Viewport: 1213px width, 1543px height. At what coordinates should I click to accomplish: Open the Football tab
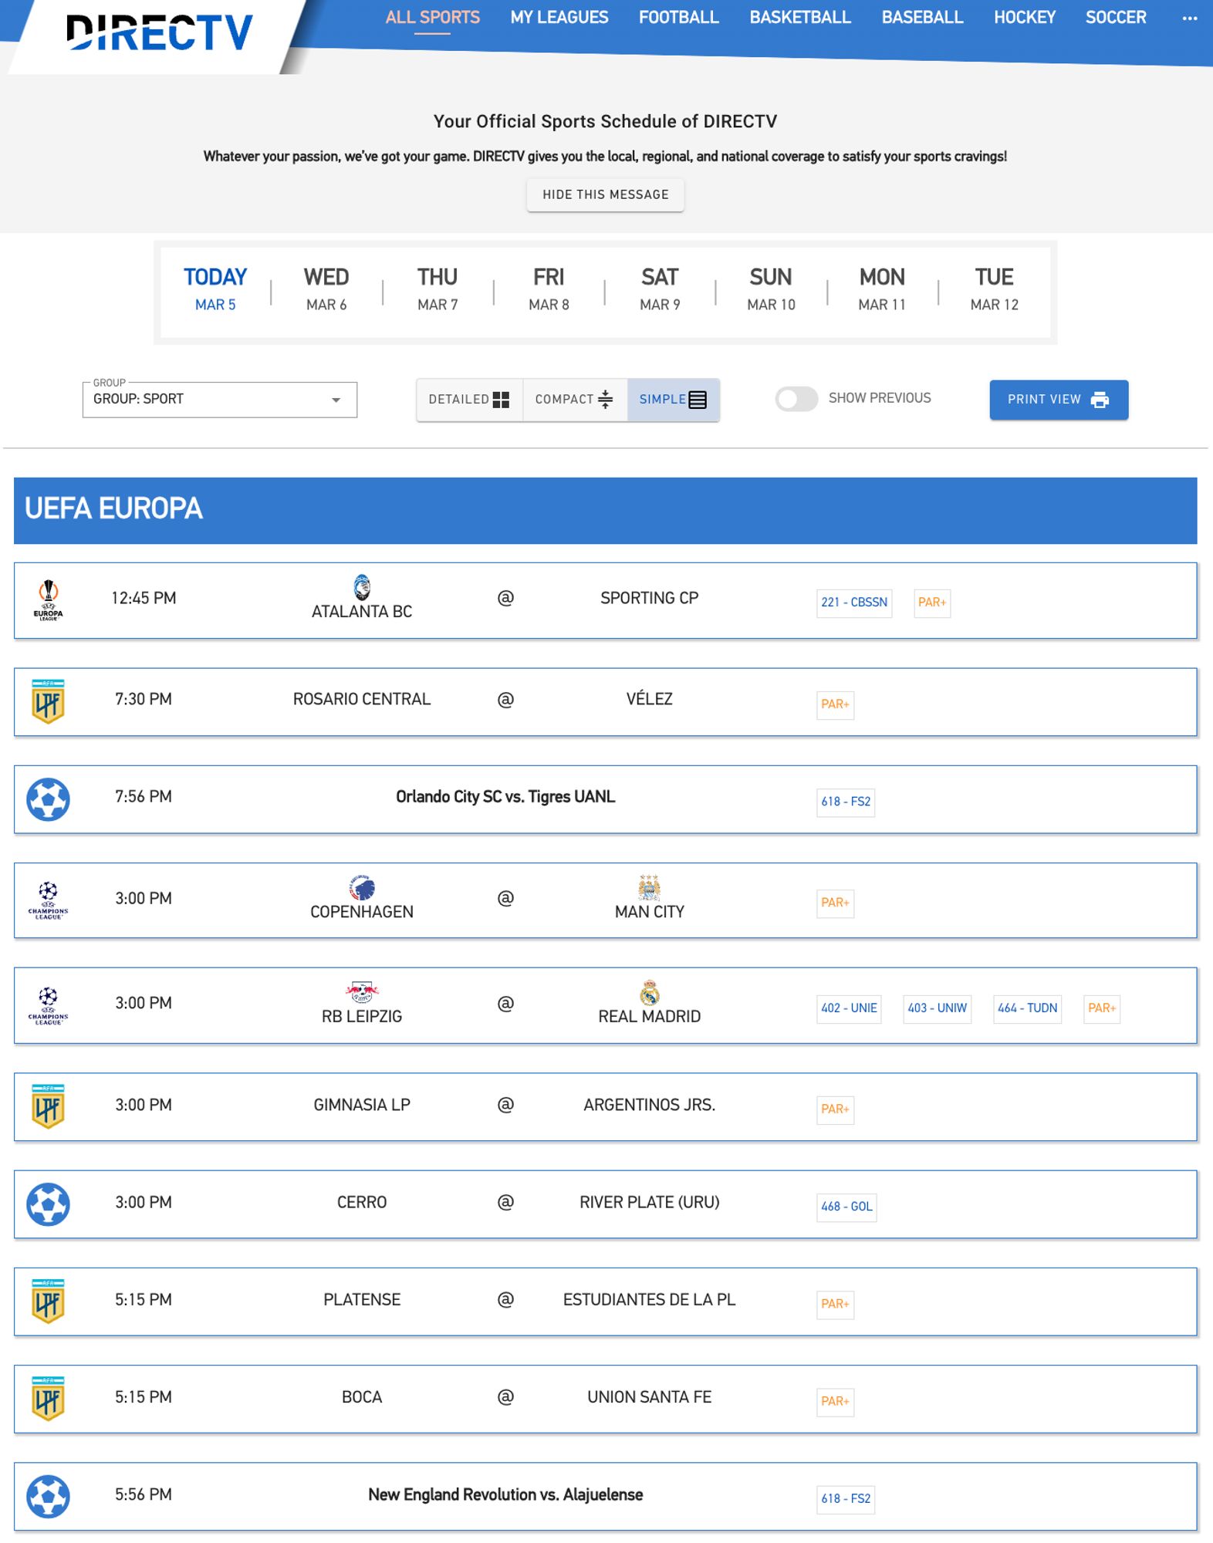coord(679,18)
